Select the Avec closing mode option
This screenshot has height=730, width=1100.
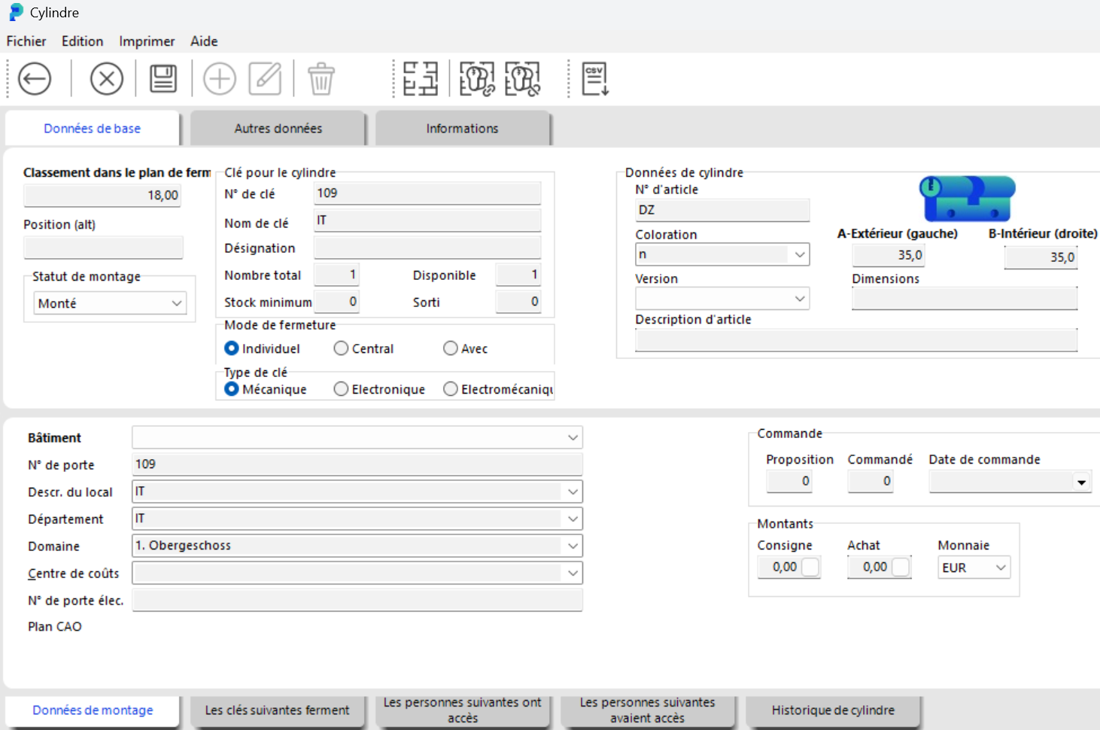click(x=451, y=348)
